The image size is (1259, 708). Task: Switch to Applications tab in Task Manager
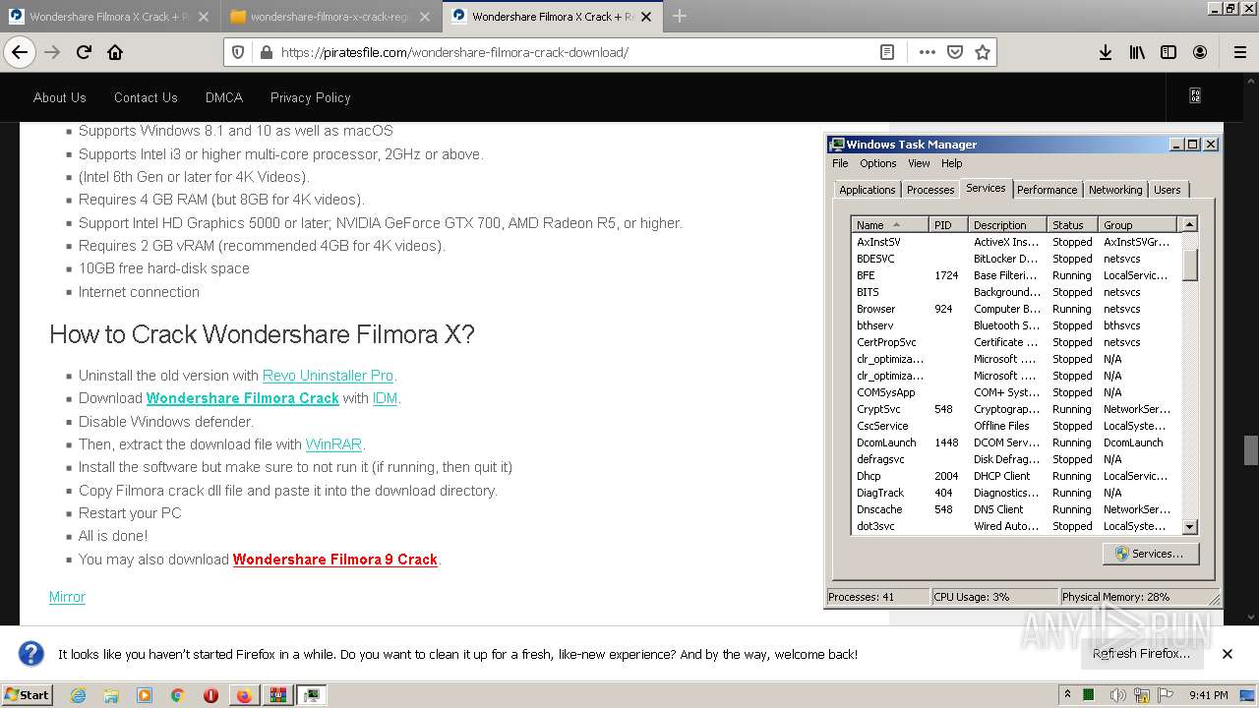(868, 190)
